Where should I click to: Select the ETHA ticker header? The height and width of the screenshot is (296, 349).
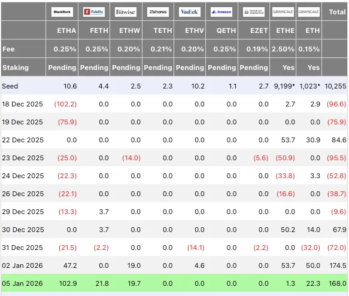click(66, 30)
